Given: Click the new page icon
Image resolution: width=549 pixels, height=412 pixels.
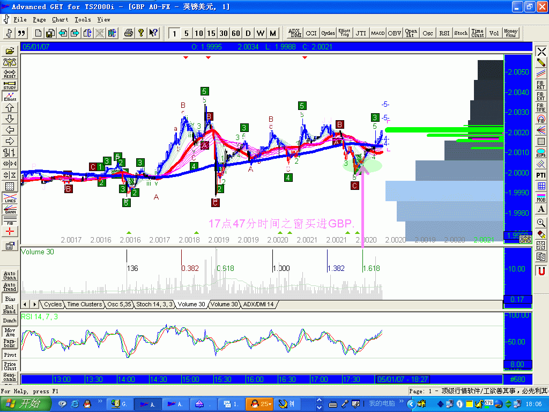Looking at the screenshot, I should coord(38,33).
